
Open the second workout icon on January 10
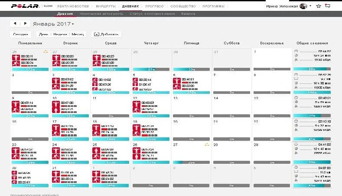[56, 110]
